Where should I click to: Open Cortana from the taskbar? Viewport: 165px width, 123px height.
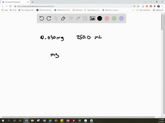click(14, 121)
